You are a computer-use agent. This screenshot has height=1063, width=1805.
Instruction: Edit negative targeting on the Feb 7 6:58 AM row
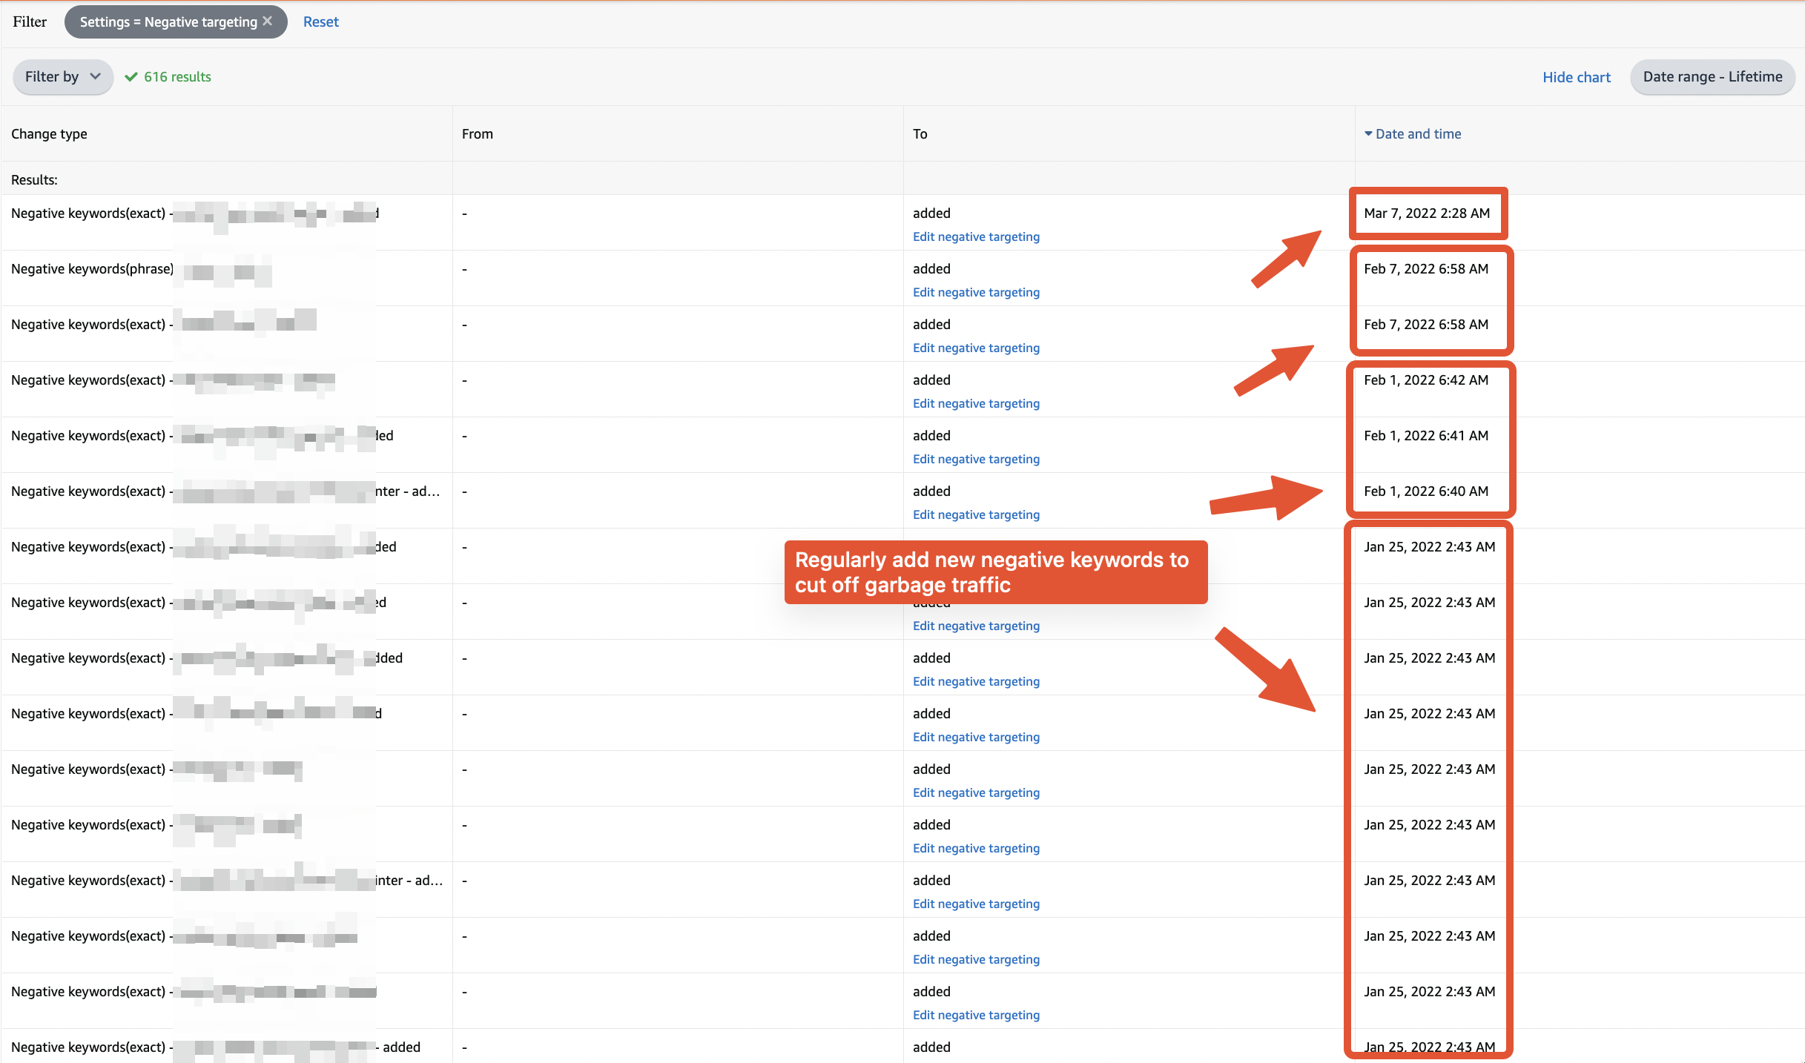point(976,347)
